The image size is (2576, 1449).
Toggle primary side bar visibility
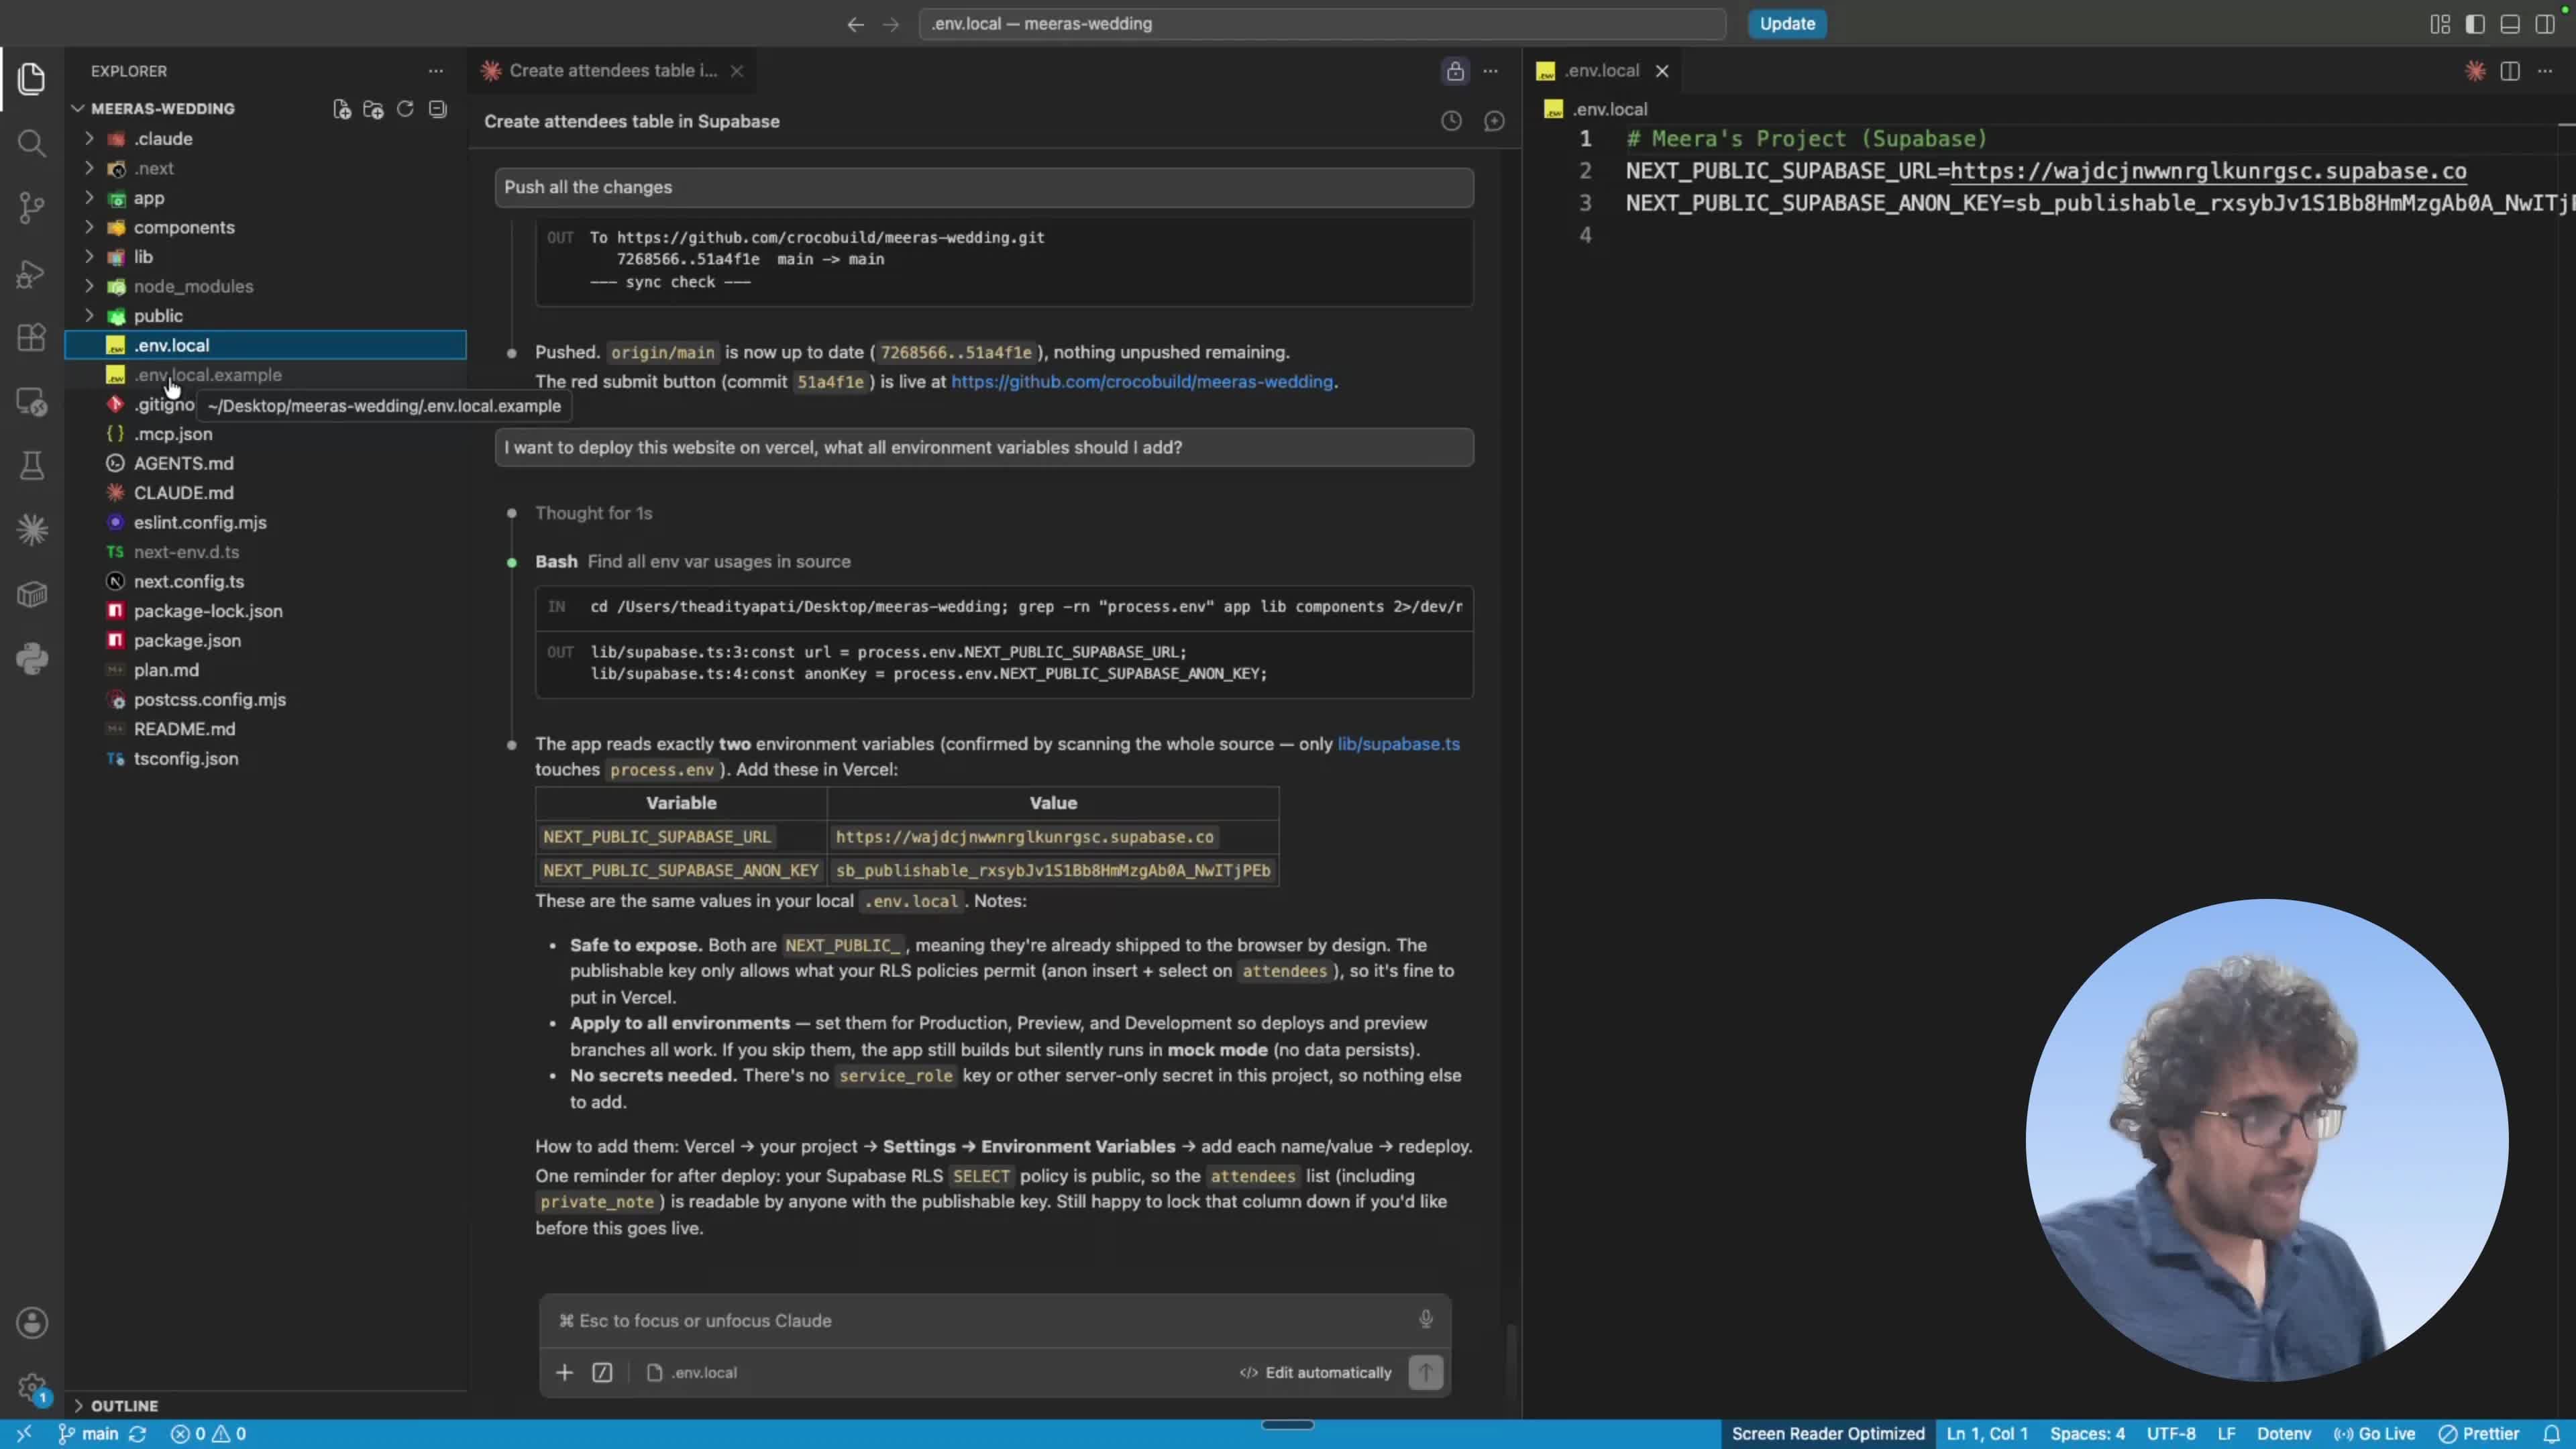[2475, 24]
